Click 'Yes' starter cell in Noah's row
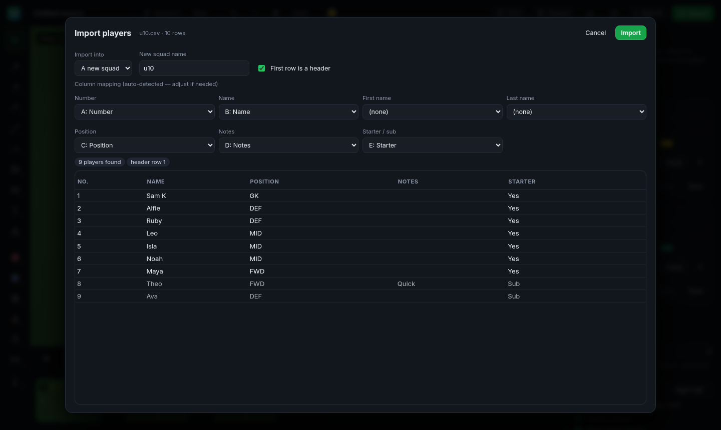The width and height of the screenshot is (721, 430). pyautogui.click(x=513, y=259)
